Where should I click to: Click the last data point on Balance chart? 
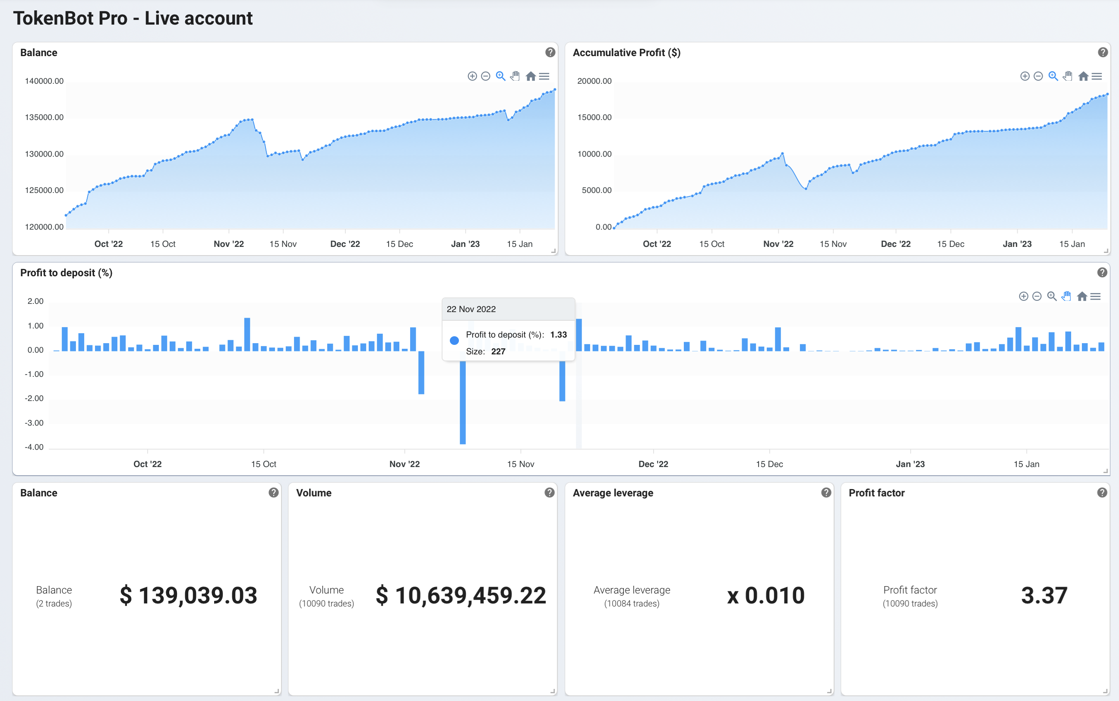555,89
